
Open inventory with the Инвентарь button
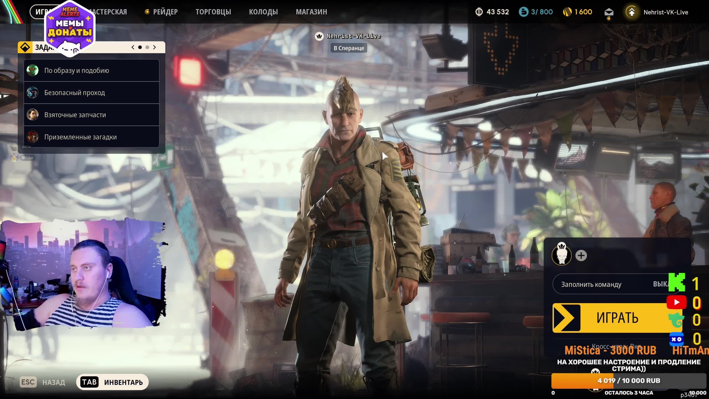point(112,382)
